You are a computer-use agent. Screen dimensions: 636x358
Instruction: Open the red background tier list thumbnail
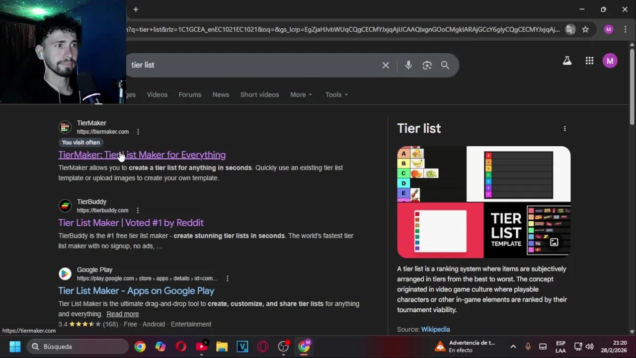[440, 230]
